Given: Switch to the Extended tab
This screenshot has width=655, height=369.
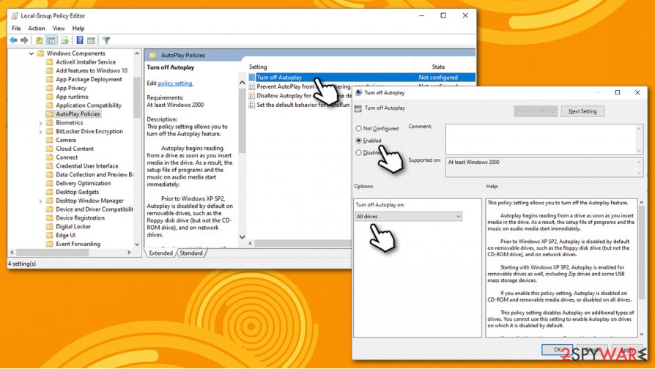Looking at the screenshot, I should tap(161, 253).
